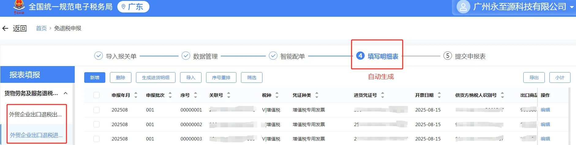Sort by 申报批次 column arrows
The width and height of the screenshot is (576, 145).
pos(170,95)
